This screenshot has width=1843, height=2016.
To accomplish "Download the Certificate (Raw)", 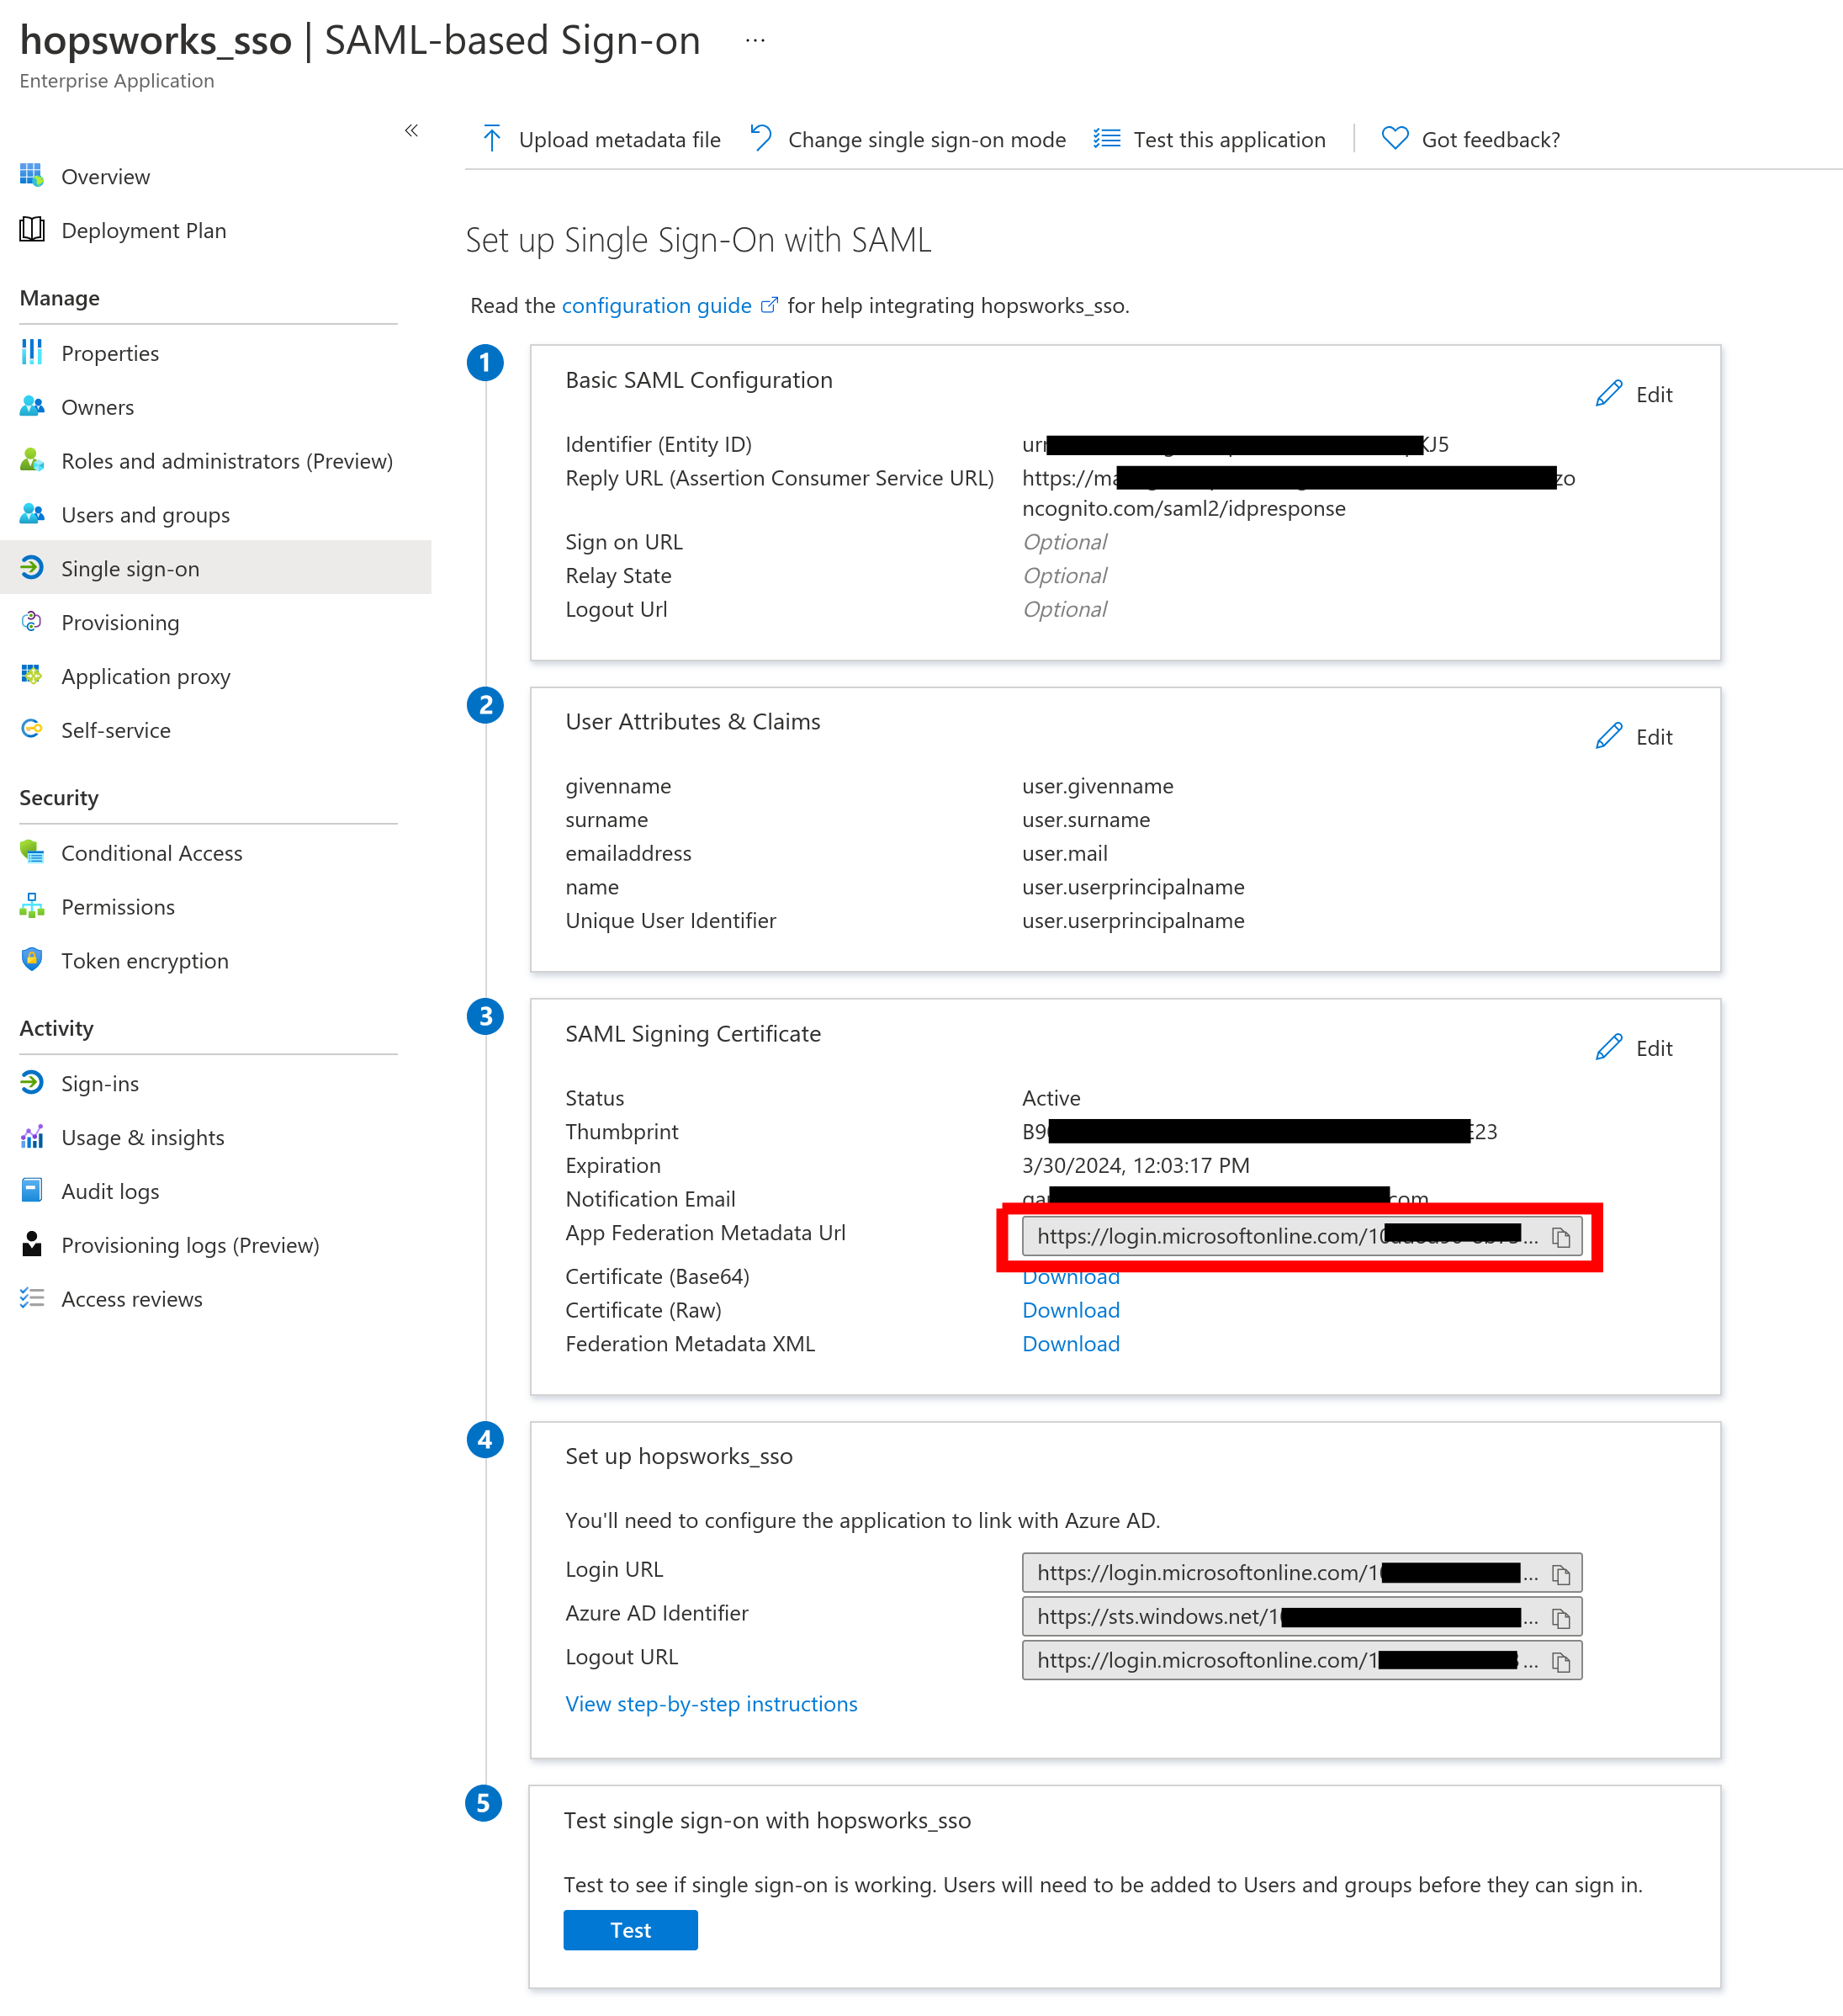I will point(1071,1310).
